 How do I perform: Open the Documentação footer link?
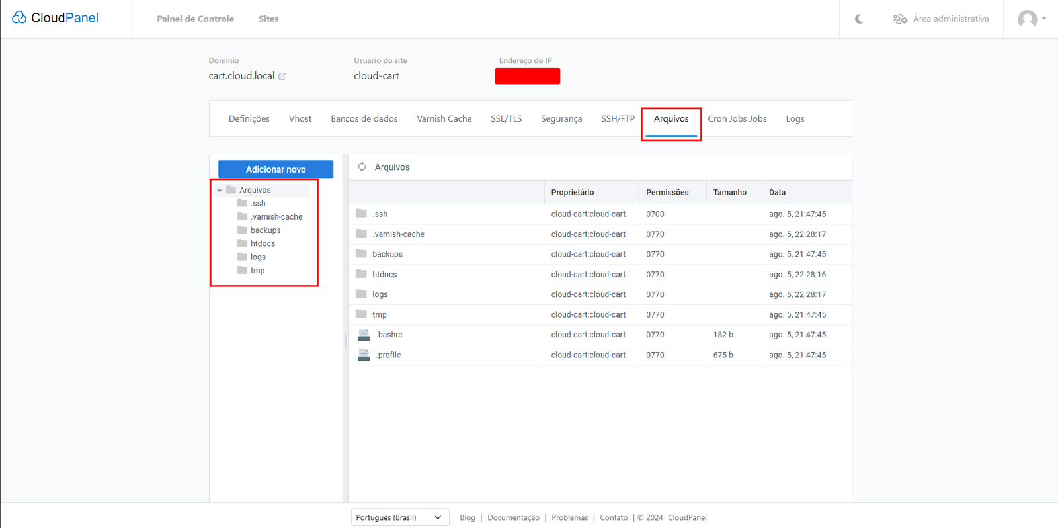[513, 517]
